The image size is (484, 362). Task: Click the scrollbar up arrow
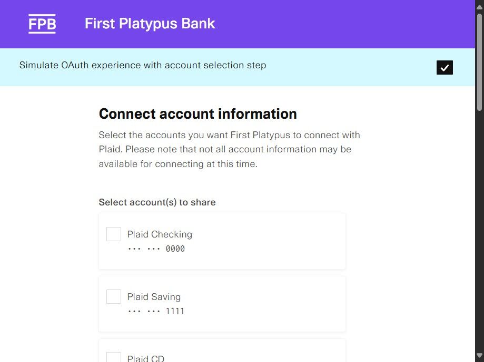[x=479, y=5]
